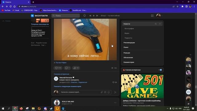Open Windows notification center
This screenshot has height=111, width=197.
[x=193, y=109]
